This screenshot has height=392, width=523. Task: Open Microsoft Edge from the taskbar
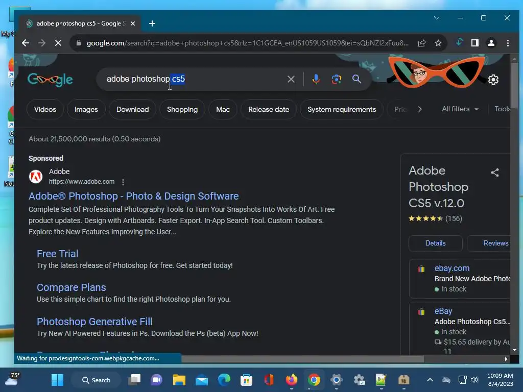[x=224, y=380]
